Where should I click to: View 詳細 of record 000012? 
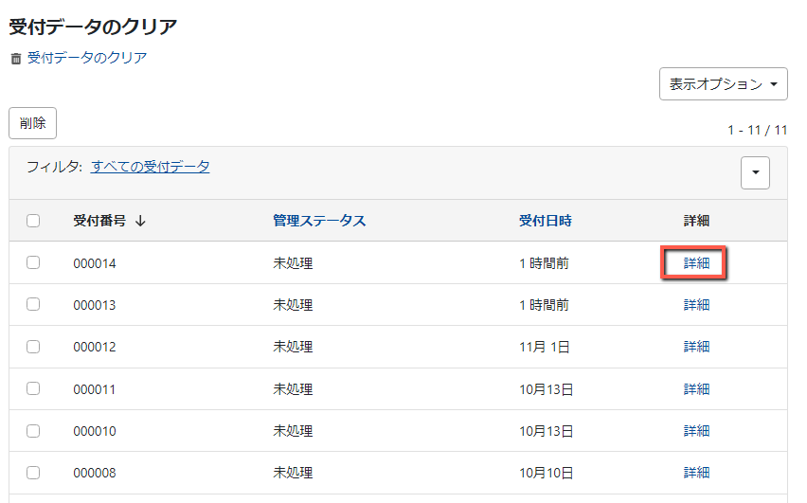click(x=696, y=347)
